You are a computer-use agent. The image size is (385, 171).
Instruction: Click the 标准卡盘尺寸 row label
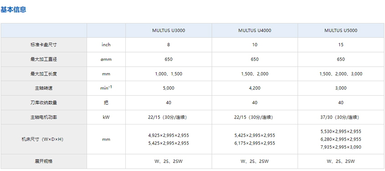click(x=44, y=45)
